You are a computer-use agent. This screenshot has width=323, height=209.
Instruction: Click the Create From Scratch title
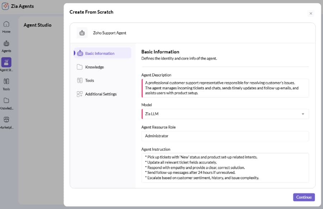(x=91, y=12)
